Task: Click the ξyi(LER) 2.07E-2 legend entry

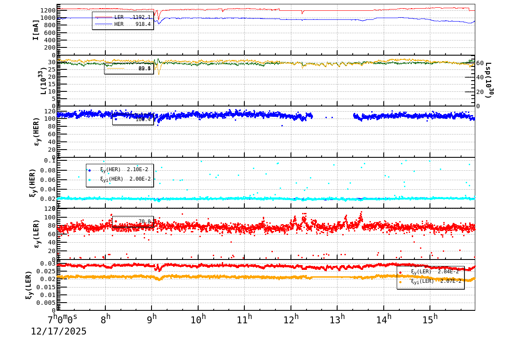Action: (430, 281)
